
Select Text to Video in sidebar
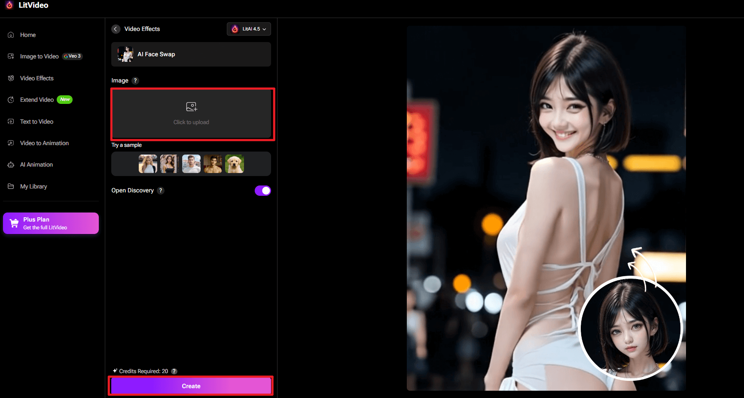click(37, 122)
